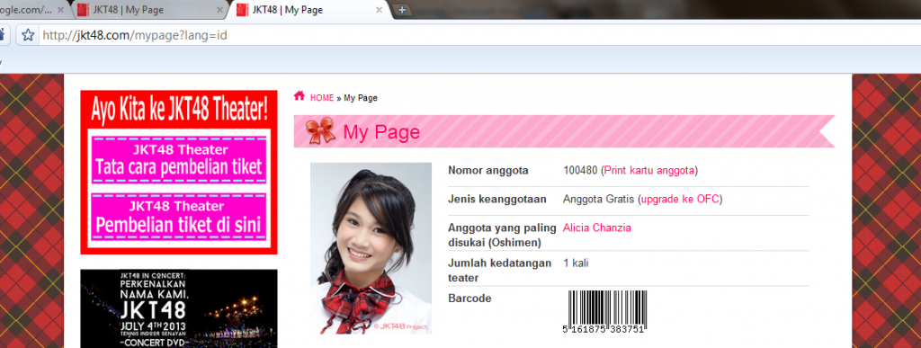The height and width of the screenshot is (348, 921).
Task: Open the JKT48 concert DVD banner
Action: (x=179, y=308)
